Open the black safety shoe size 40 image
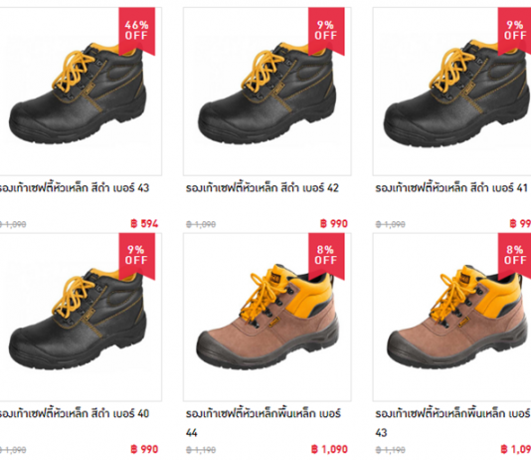531x460 pixels. coord(79,317)
